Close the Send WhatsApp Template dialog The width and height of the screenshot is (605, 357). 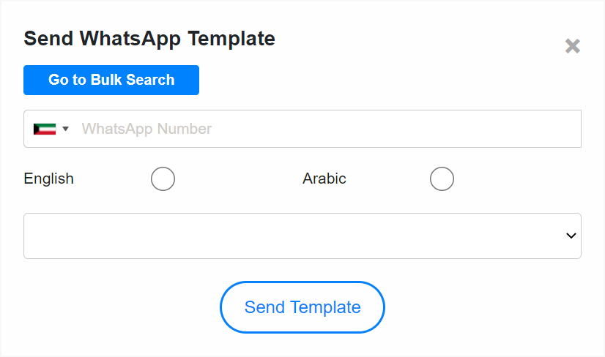pyautogui.click(x=573, y=46)
